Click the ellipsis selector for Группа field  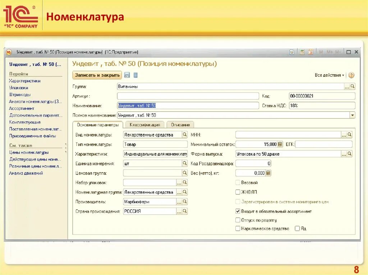tap(347, 86)
